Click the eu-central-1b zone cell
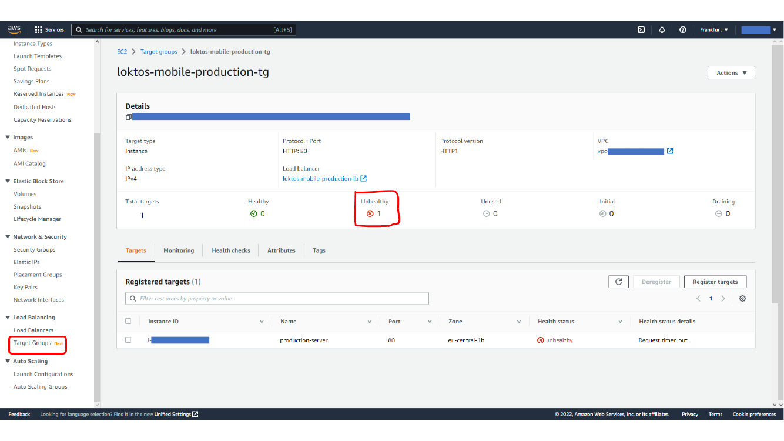 pyautogui.click(x=466, y=340)
